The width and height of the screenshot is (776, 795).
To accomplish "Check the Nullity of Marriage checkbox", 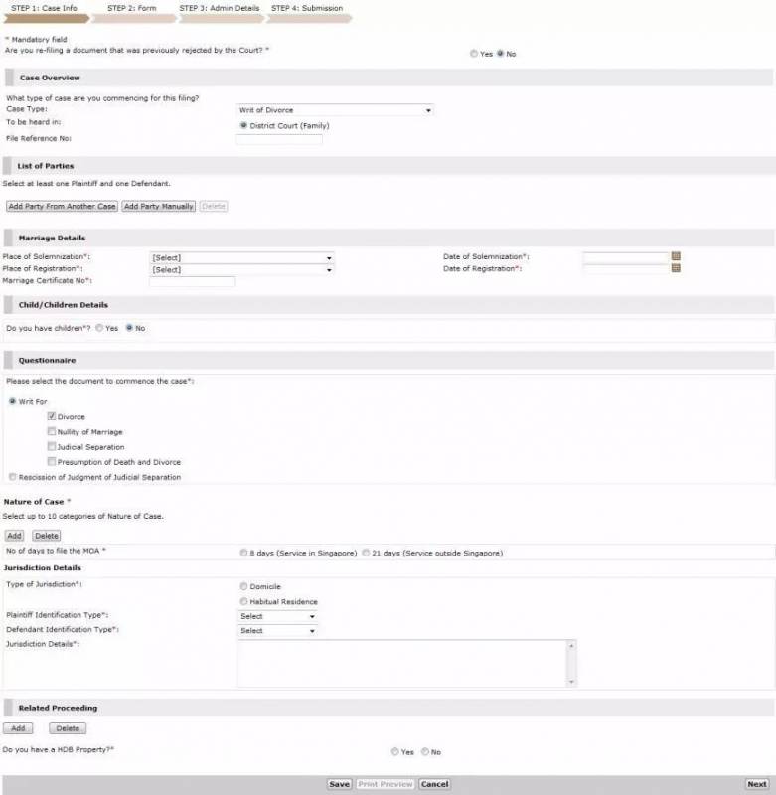I will tap(52, 432).
